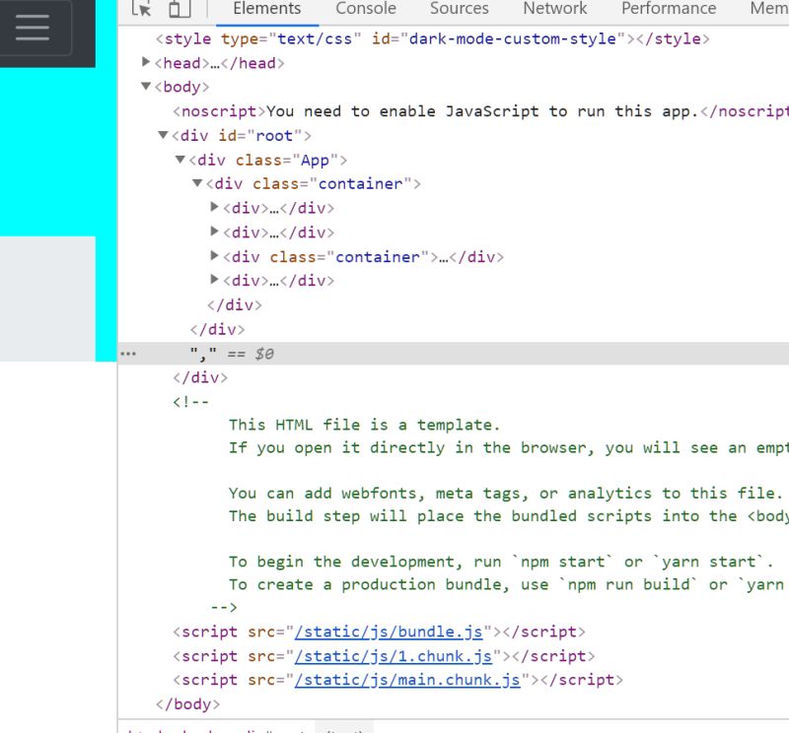The width and height of the screenshot is (789, 733).
Task: Expand the first collapsed div inside container
Action: [x=214, y=207]
